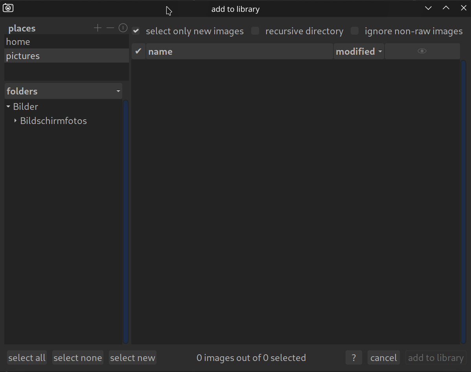The width and height of the screenshot is (471, 372).
Task: Click the plus icon to add a place
Action: (98, 28)
